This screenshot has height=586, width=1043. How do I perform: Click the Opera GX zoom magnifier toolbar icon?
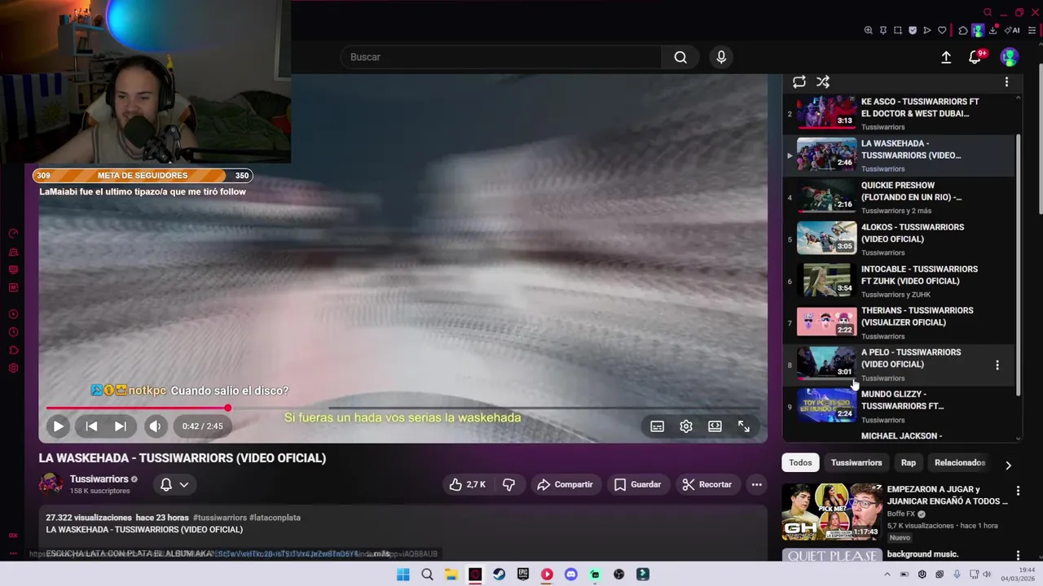tap(869, 30)
